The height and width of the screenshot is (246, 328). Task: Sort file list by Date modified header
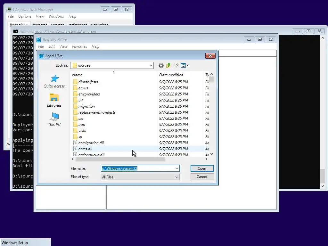(180, 75)
